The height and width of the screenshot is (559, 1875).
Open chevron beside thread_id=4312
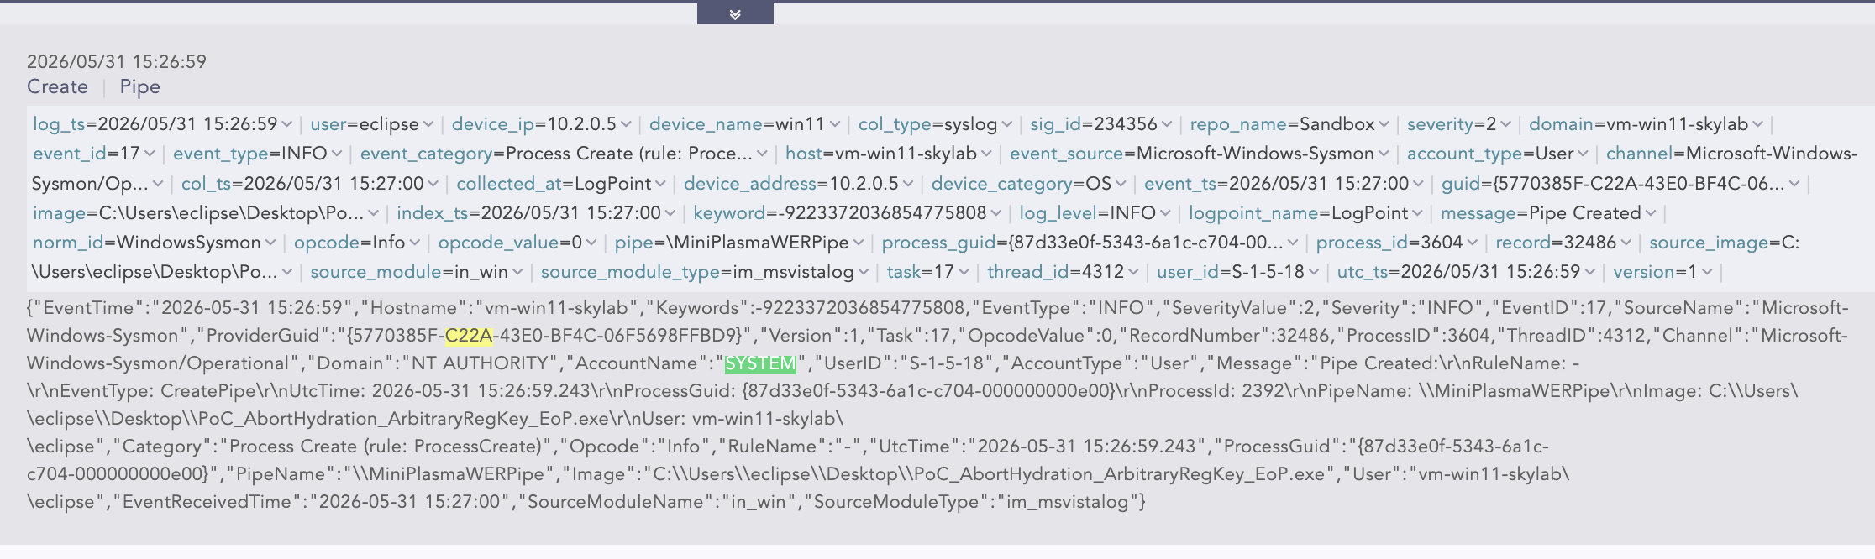pyautogui.click(x=1133, y=273)
